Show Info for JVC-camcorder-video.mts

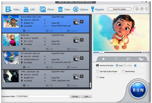coord(26,67)
